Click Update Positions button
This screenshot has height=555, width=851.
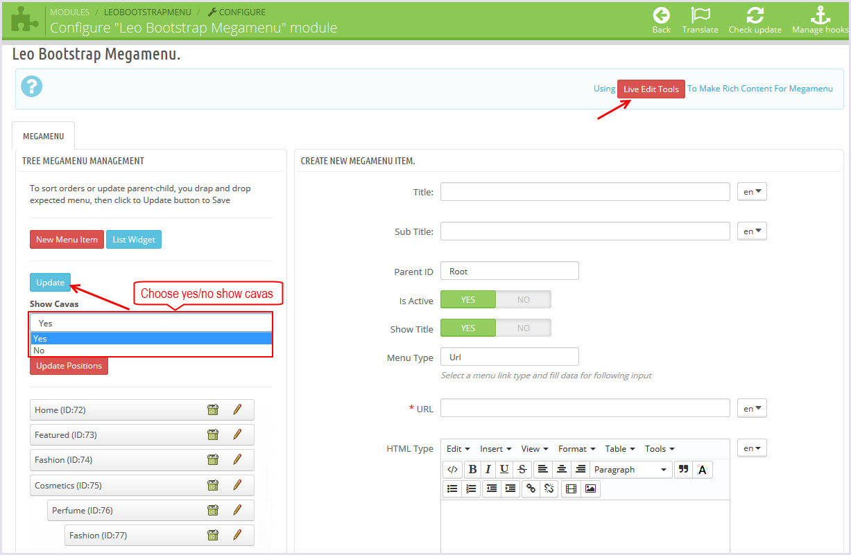click(69, 365)
